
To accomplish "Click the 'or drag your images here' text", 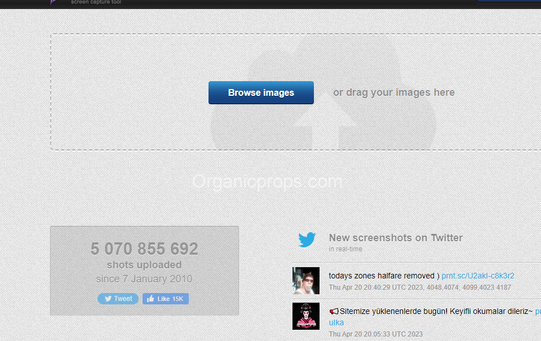I will click(393, 92).
